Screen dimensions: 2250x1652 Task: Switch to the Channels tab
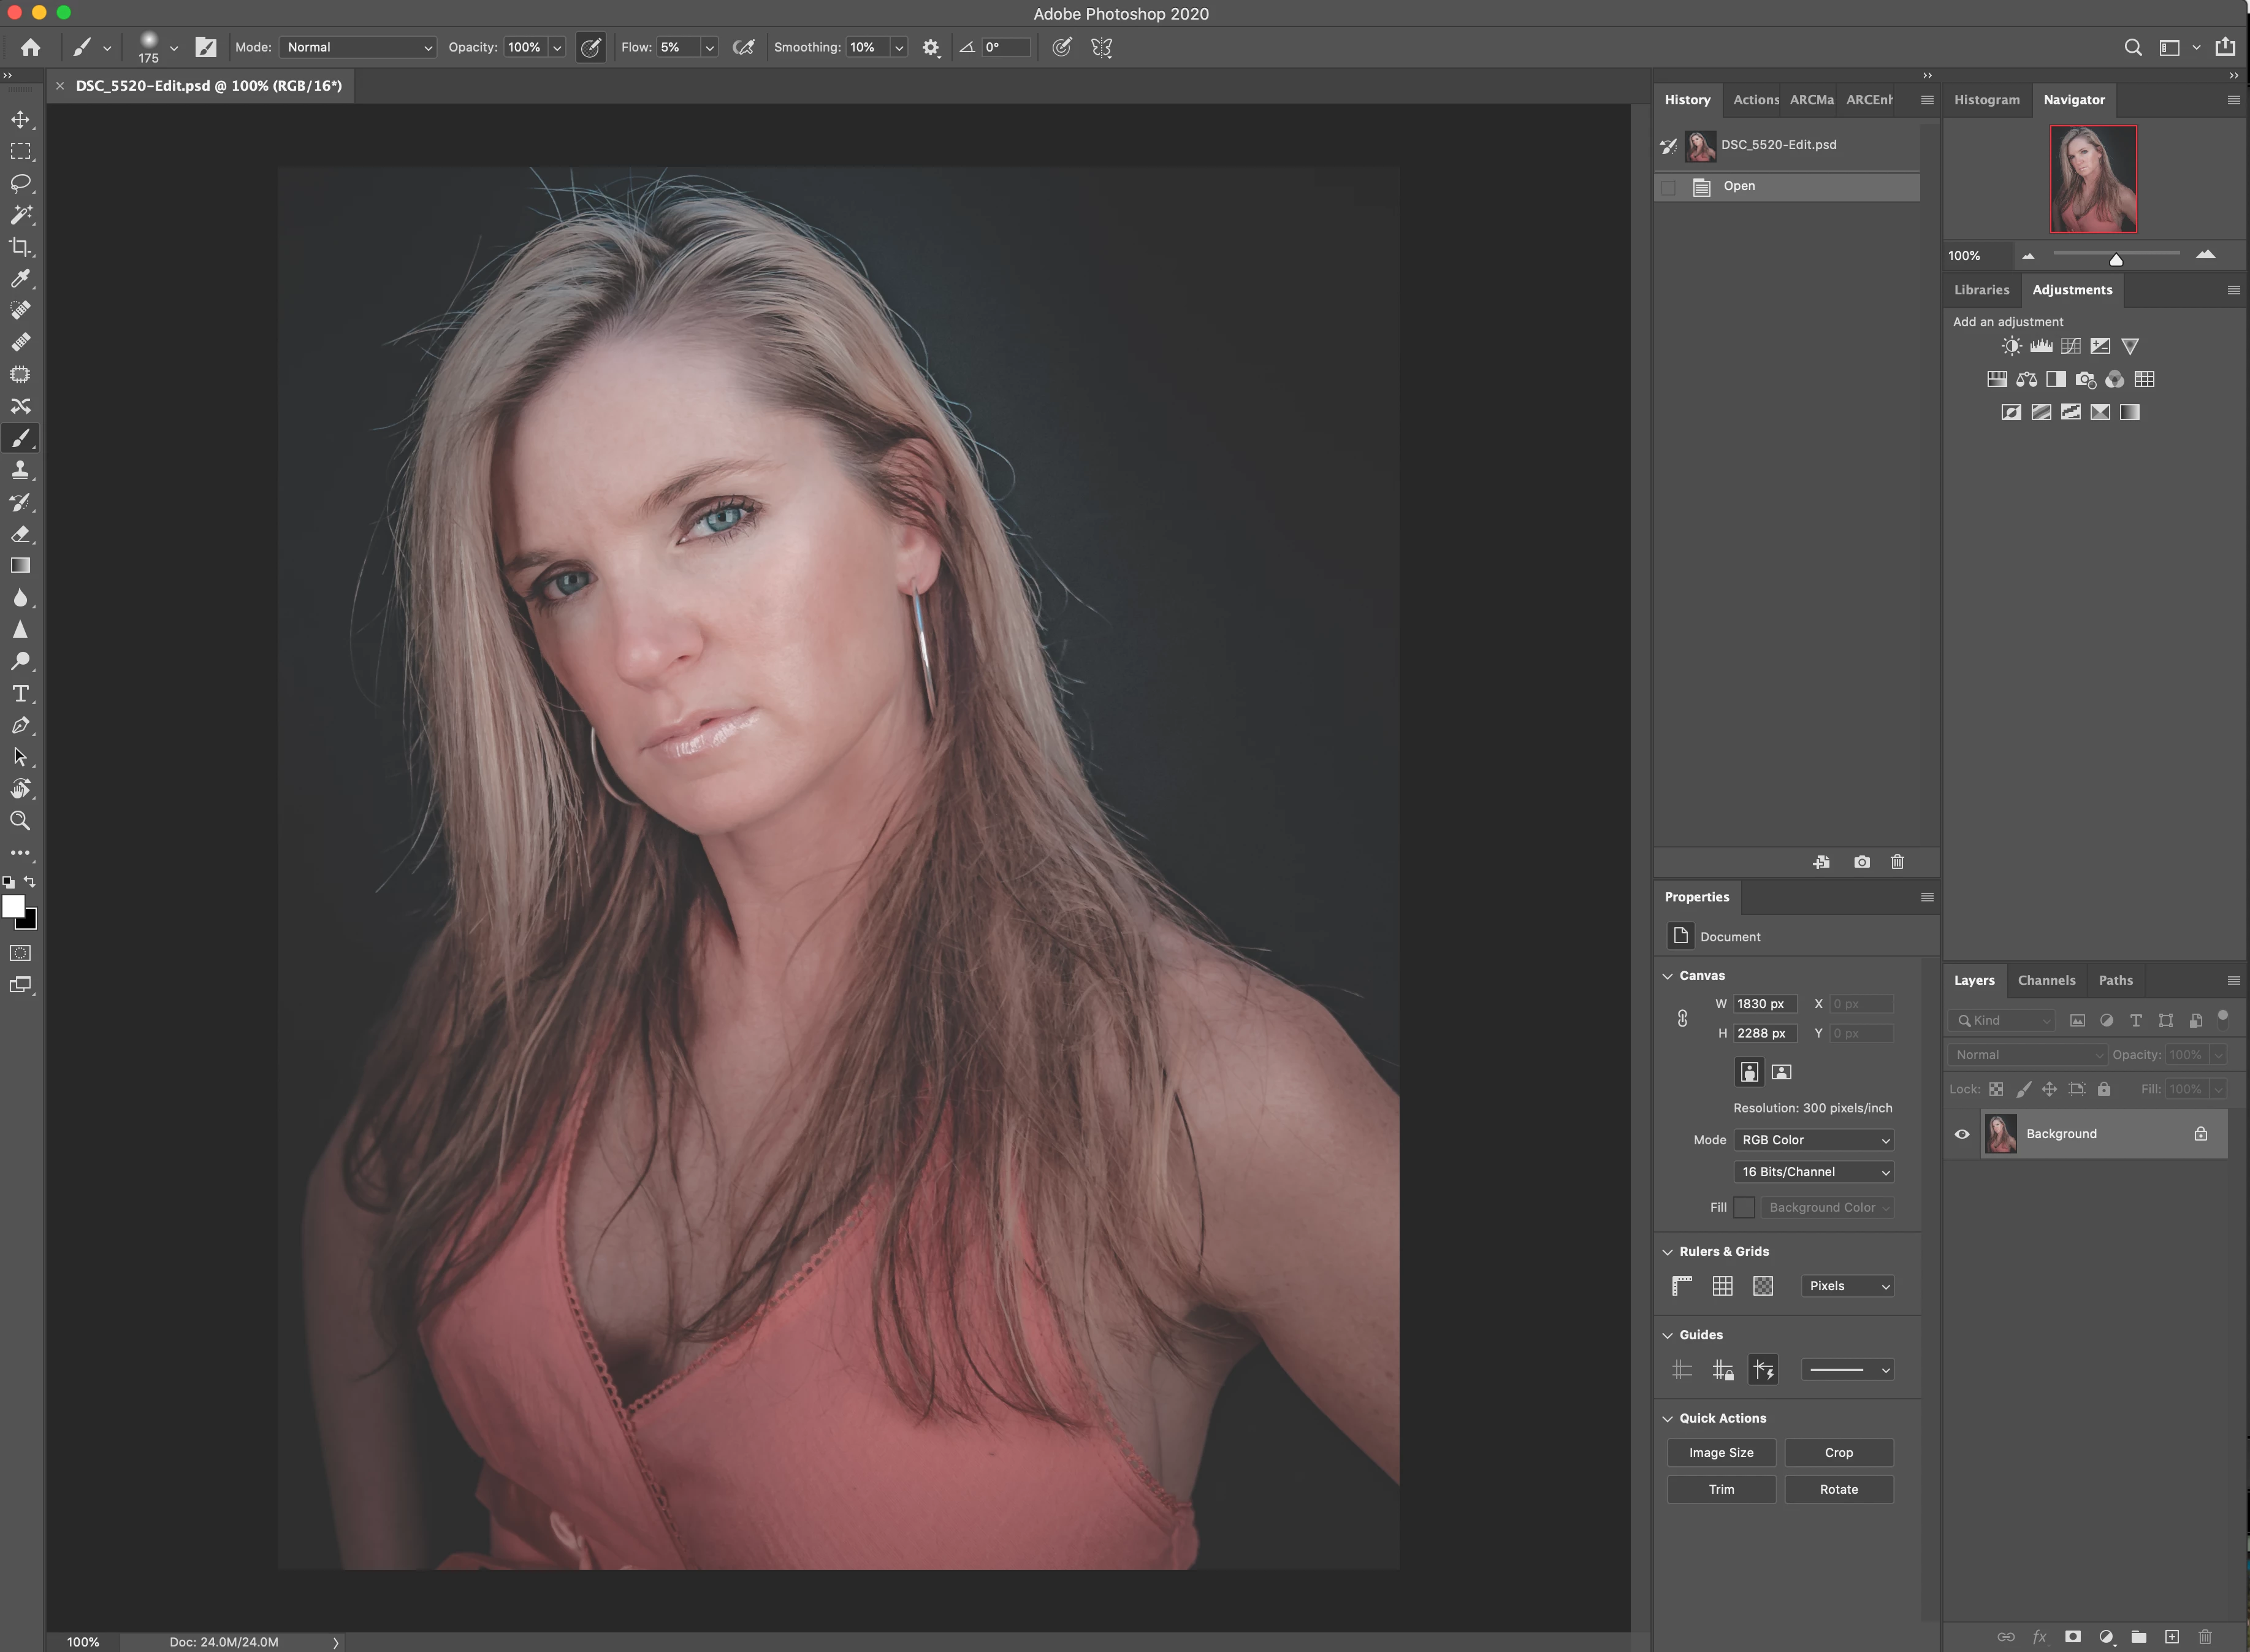point(2046,980)
